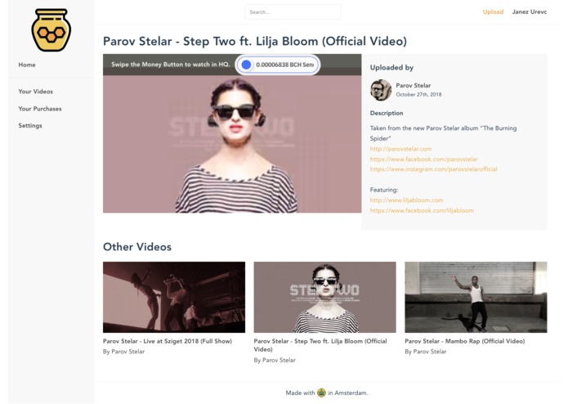Click title Live at Sziget 2018 (Full Show)
The width and height of the screenshot is (568, 404).
[168, 341]
